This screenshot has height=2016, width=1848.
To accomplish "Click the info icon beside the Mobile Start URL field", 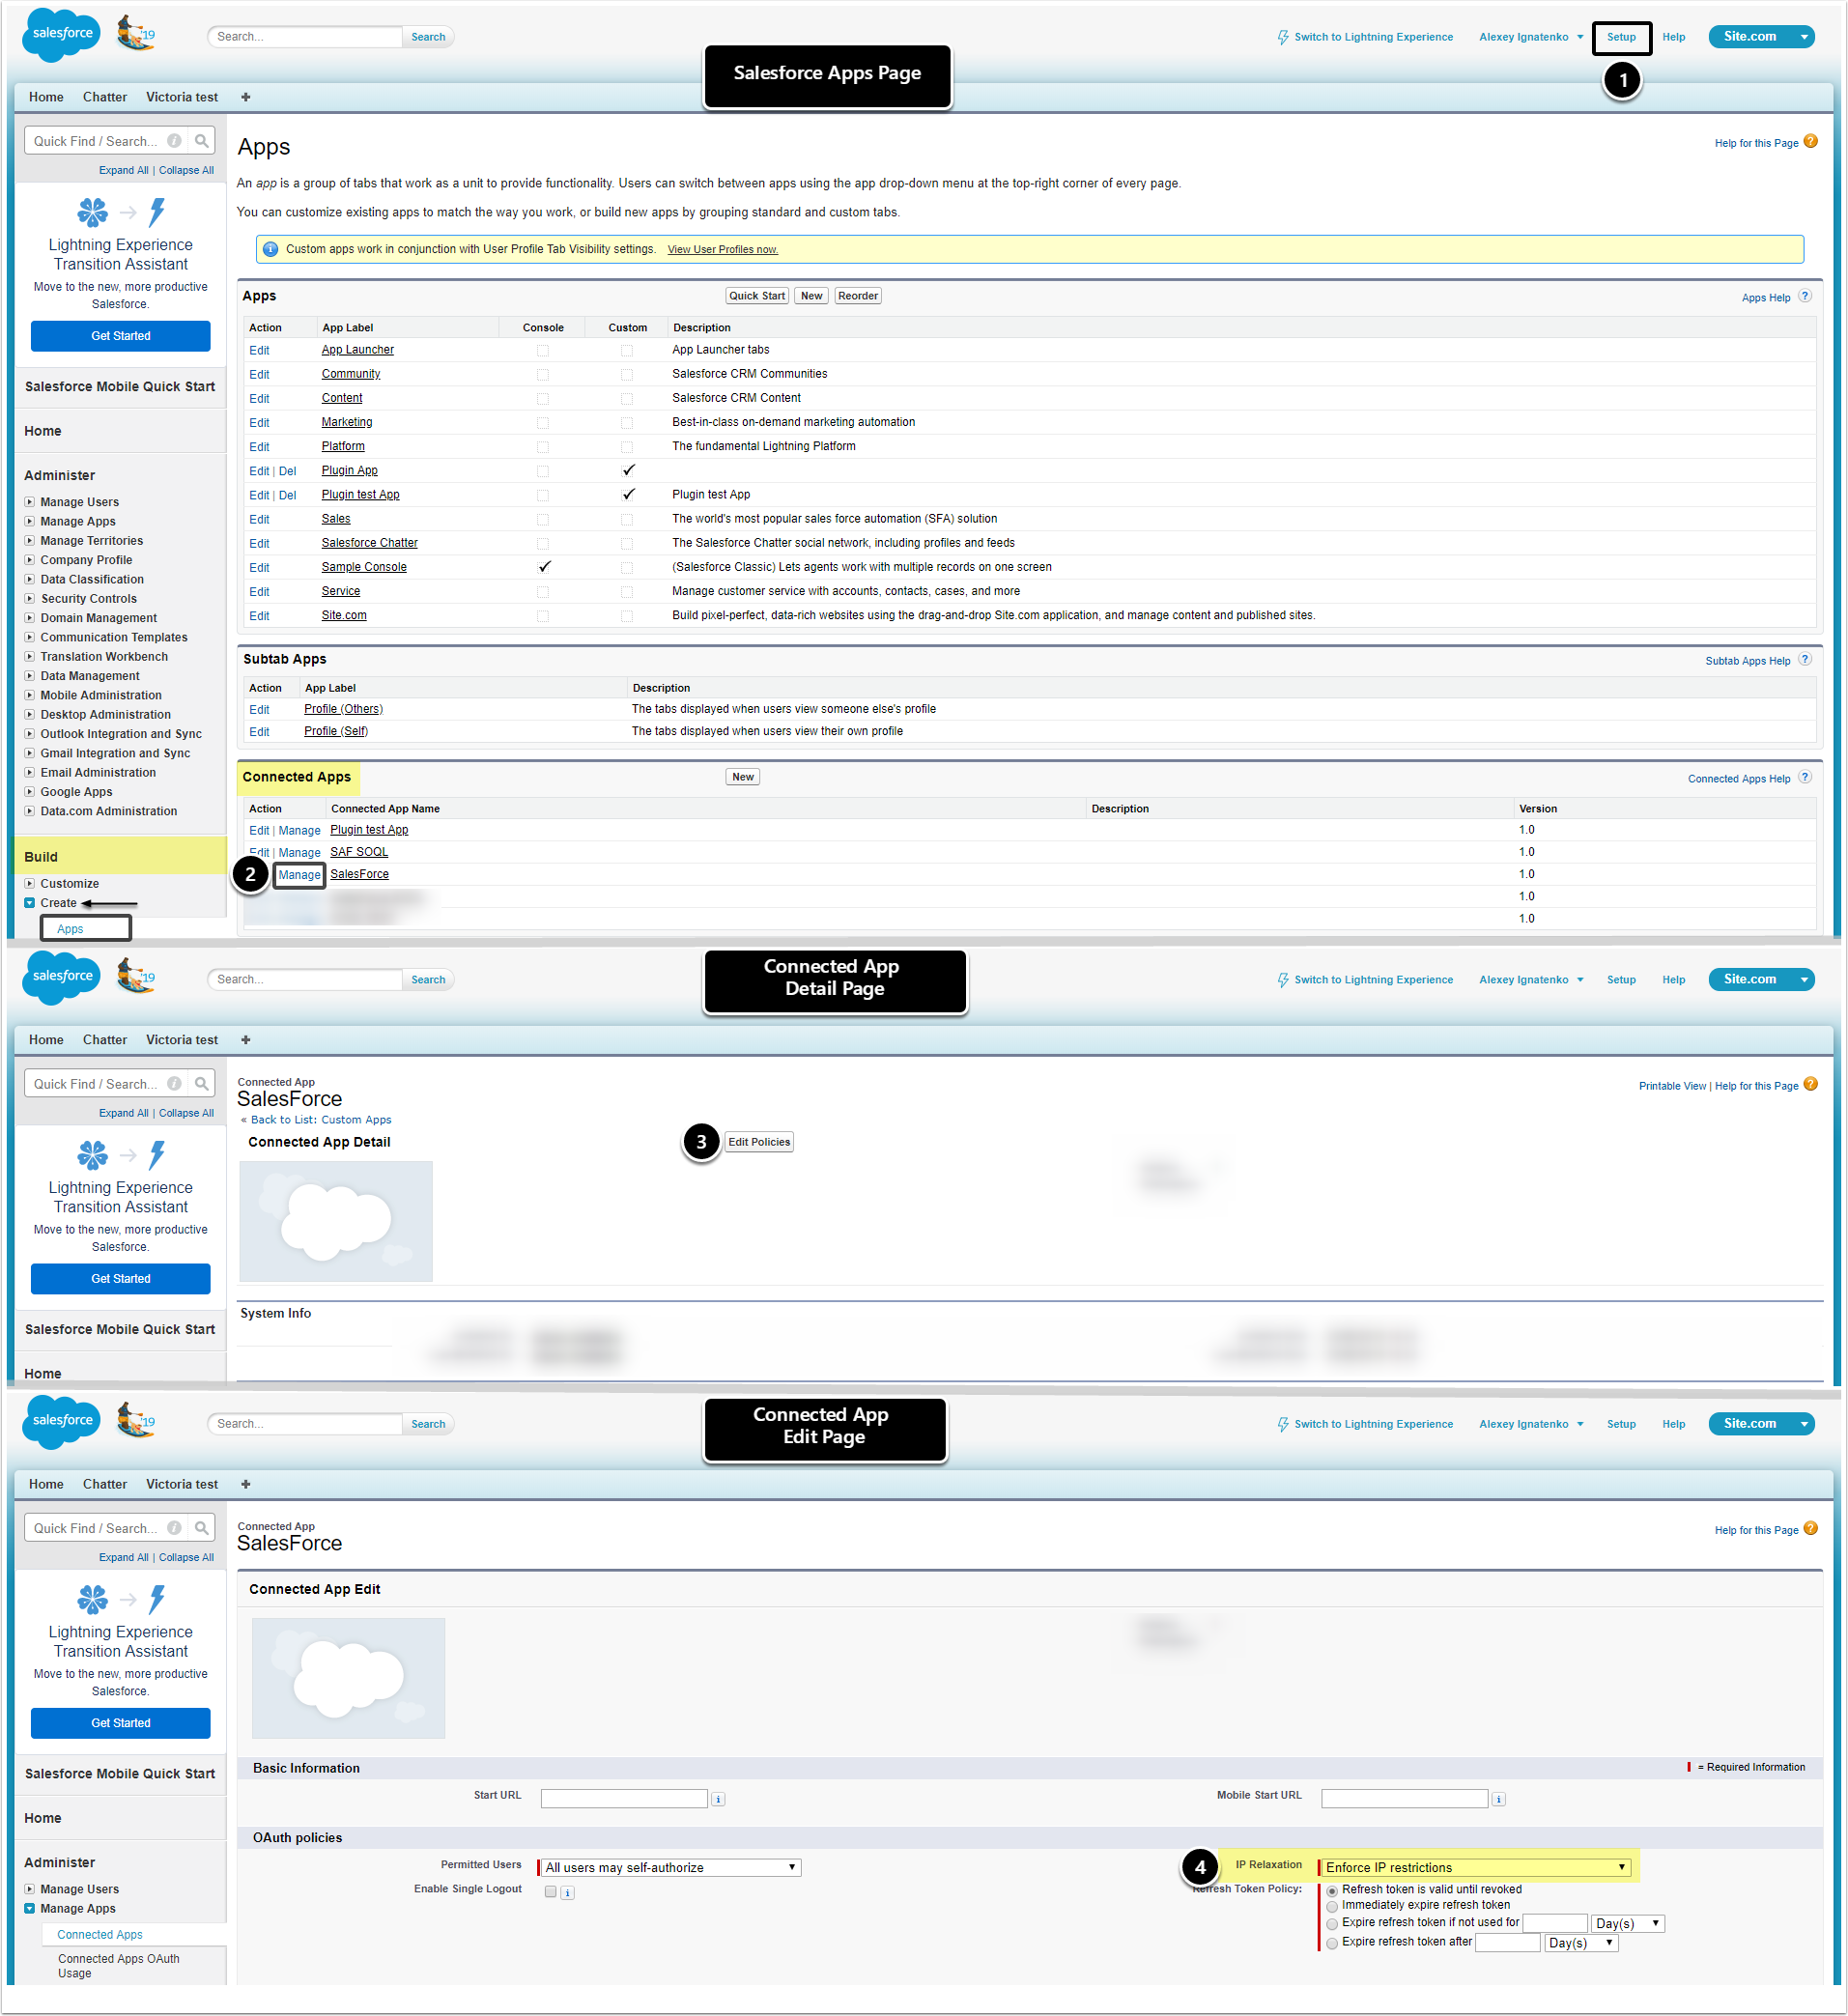I will pyautogui.click(x=1498, y=1799).
